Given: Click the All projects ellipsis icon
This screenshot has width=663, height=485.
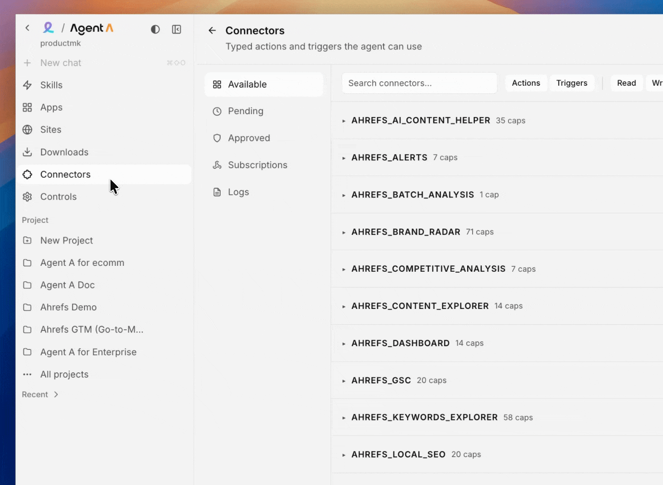Looking at the screenshot, I should [27, 374].
